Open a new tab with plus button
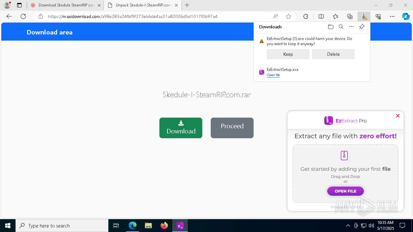 (187, 5)
